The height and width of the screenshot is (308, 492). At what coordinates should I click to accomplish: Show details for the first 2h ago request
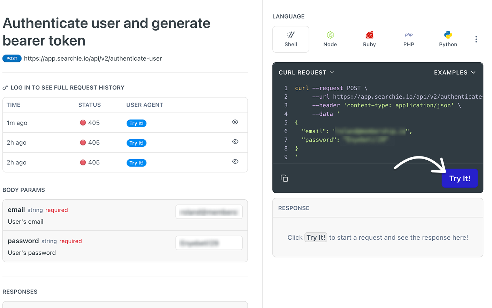[235, 142]
